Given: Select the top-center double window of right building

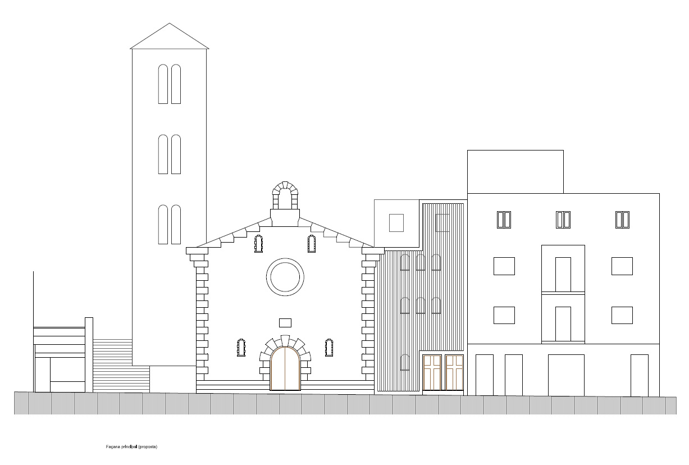Looking at the screenshot, I should pos(563,220).
